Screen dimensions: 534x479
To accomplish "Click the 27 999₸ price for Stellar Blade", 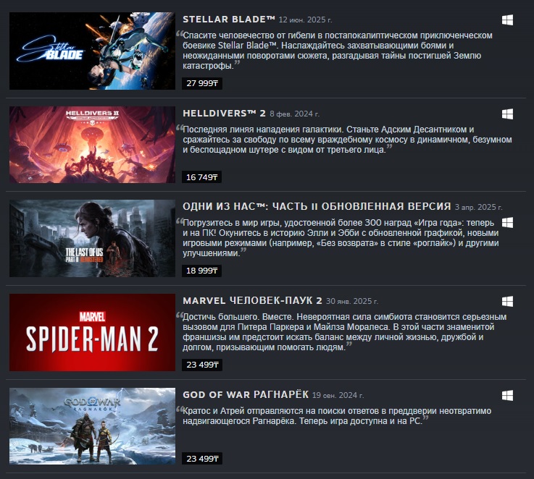I will (x=202, y=83).
